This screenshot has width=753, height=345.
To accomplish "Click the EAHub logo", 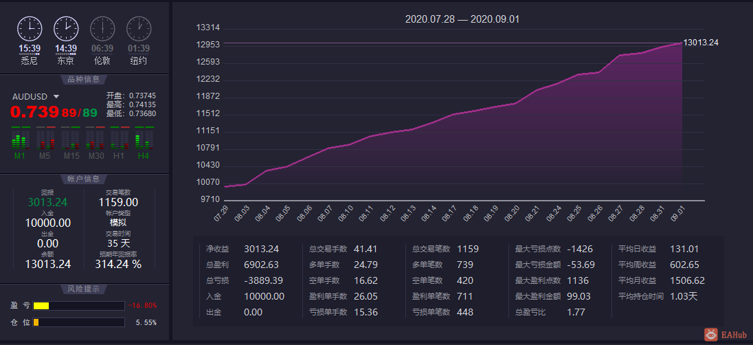I will 726,335.
